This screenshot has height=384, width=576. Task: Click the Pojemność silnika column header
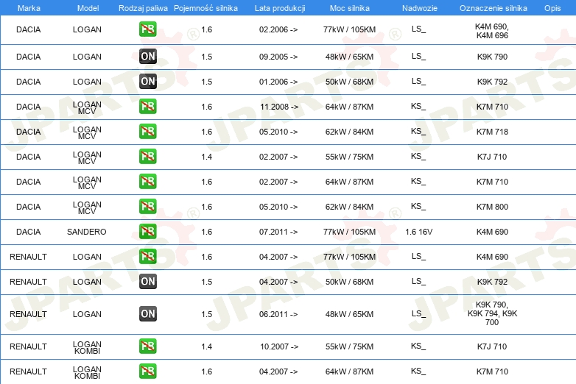click(x=206, y=8)
